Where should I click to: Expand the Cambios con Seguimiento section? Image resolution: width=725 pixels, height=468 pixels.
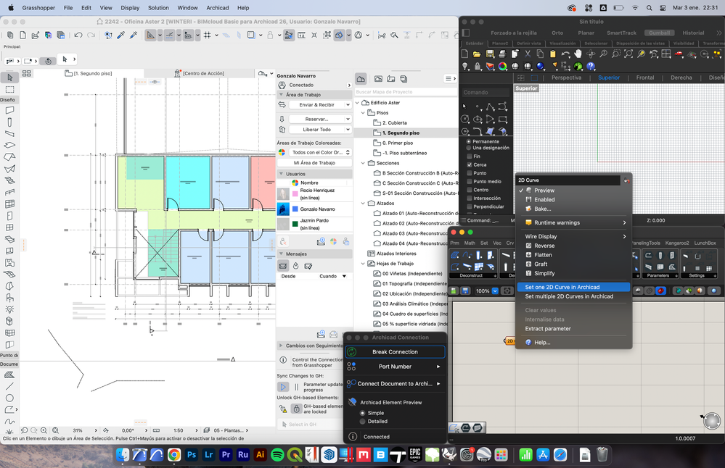pos(281,346)
